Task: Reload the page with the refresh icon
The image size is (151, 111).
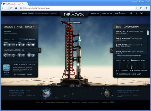Action: [11, 8]
